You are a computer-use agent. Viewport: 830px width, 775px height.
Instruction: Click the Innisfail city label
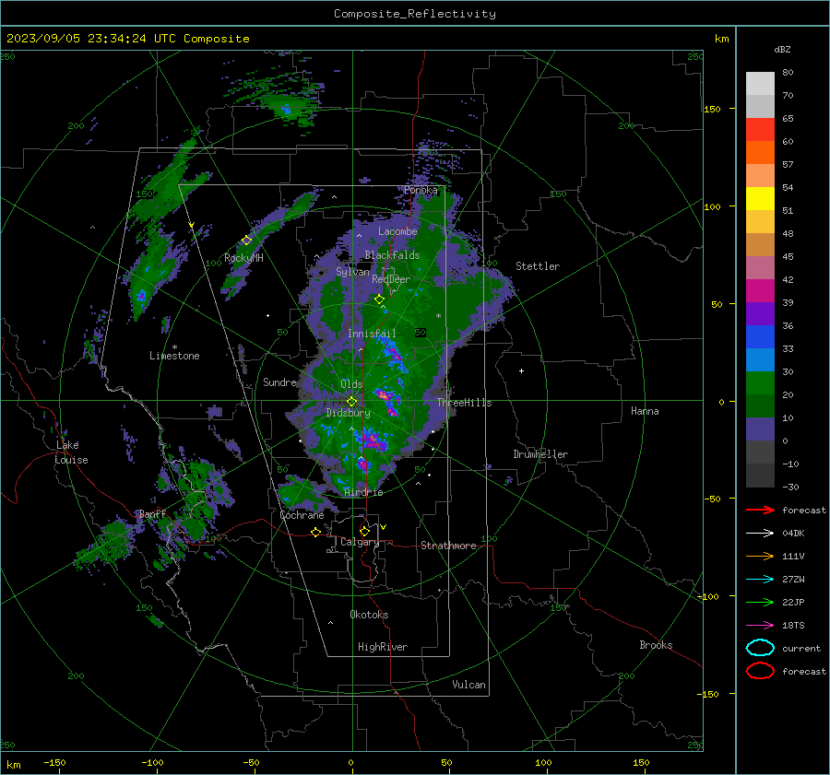tap(372, 334)
